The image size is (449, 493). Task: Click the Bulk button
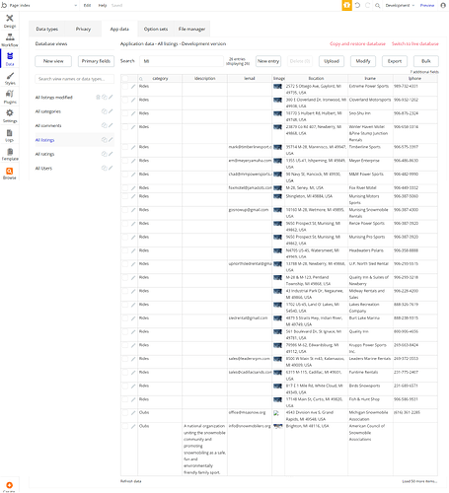(426, 61)
